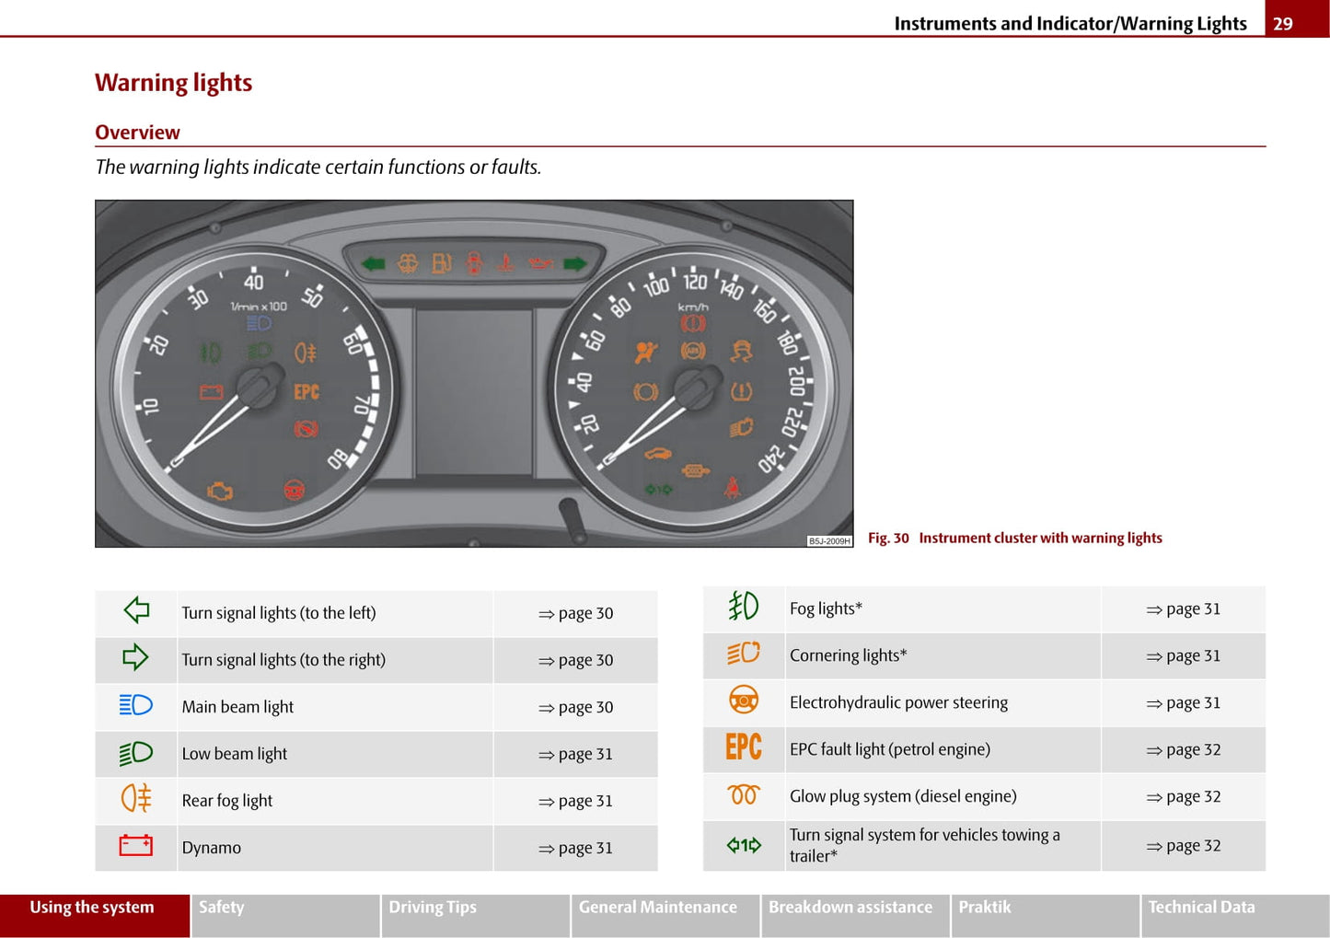Click the cornering lights icon
The width and height of the screenshot is (1330, 938).
[743, 654]
